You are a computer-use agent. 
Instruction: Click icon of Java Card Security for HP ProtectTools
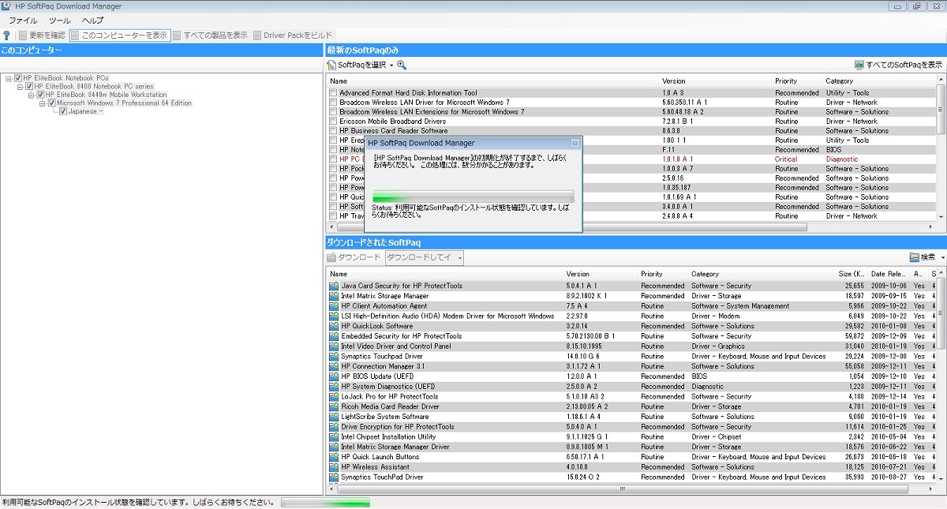tap(334, 286)
